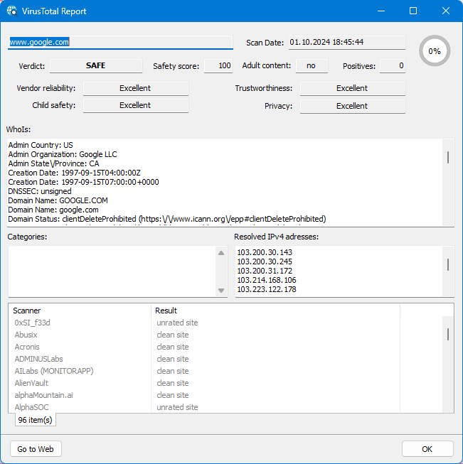Click IP address 103.200.30.245
Viewport: 463px width, 464px height.
[265, 261]
